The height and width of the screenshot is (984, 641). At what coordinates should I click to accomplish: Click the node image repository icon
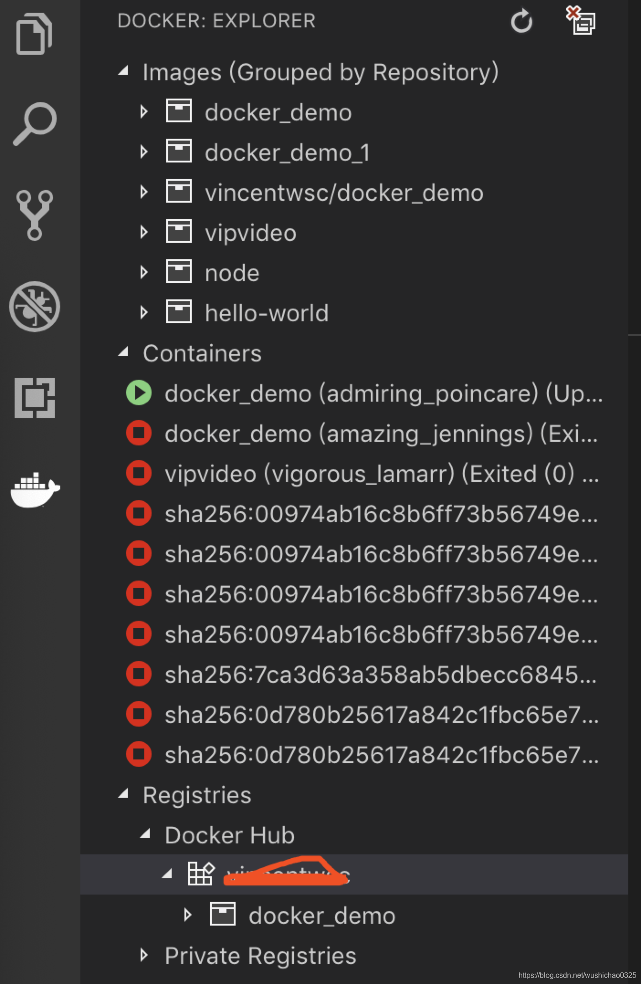[x=179, y=272]
